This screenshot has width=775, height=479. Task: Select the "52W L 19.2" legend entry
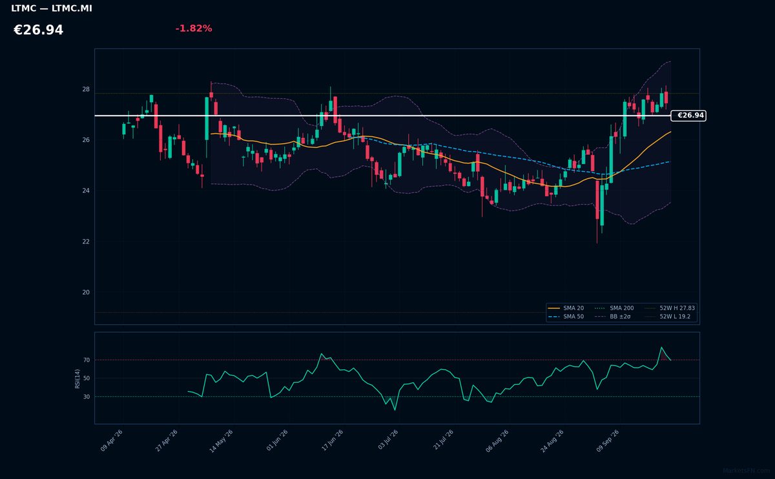667,317
